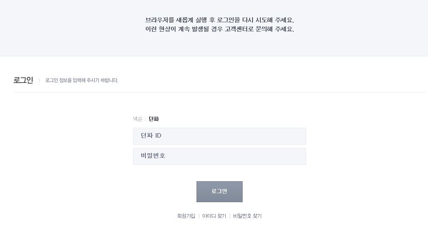
Task: Register a new account via 회원가입
Action: point(186,216)
